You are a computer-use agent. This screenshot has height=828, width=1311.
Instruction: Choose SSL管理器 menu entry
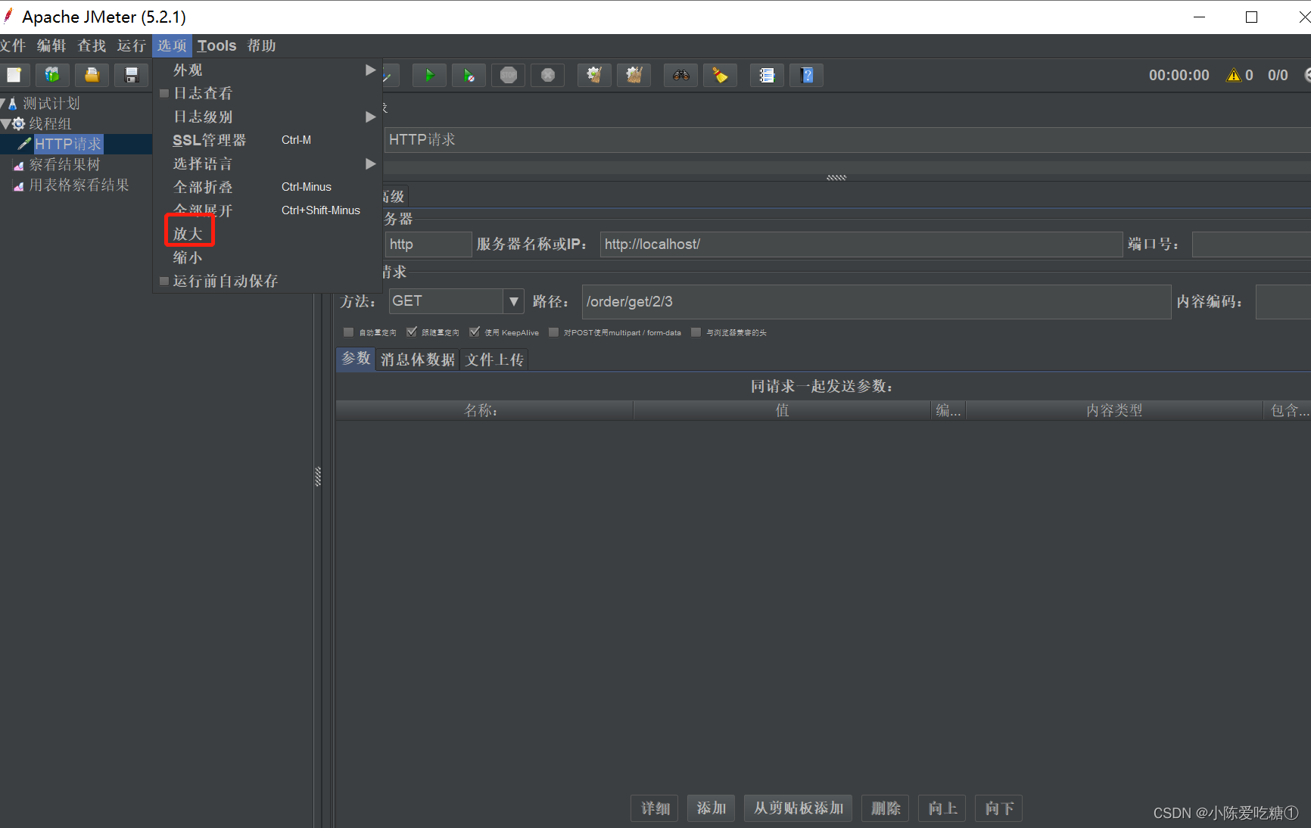point(267,140)
